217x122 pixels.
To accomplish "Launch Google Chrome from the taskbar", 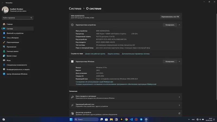I will [x=126, y=119].
